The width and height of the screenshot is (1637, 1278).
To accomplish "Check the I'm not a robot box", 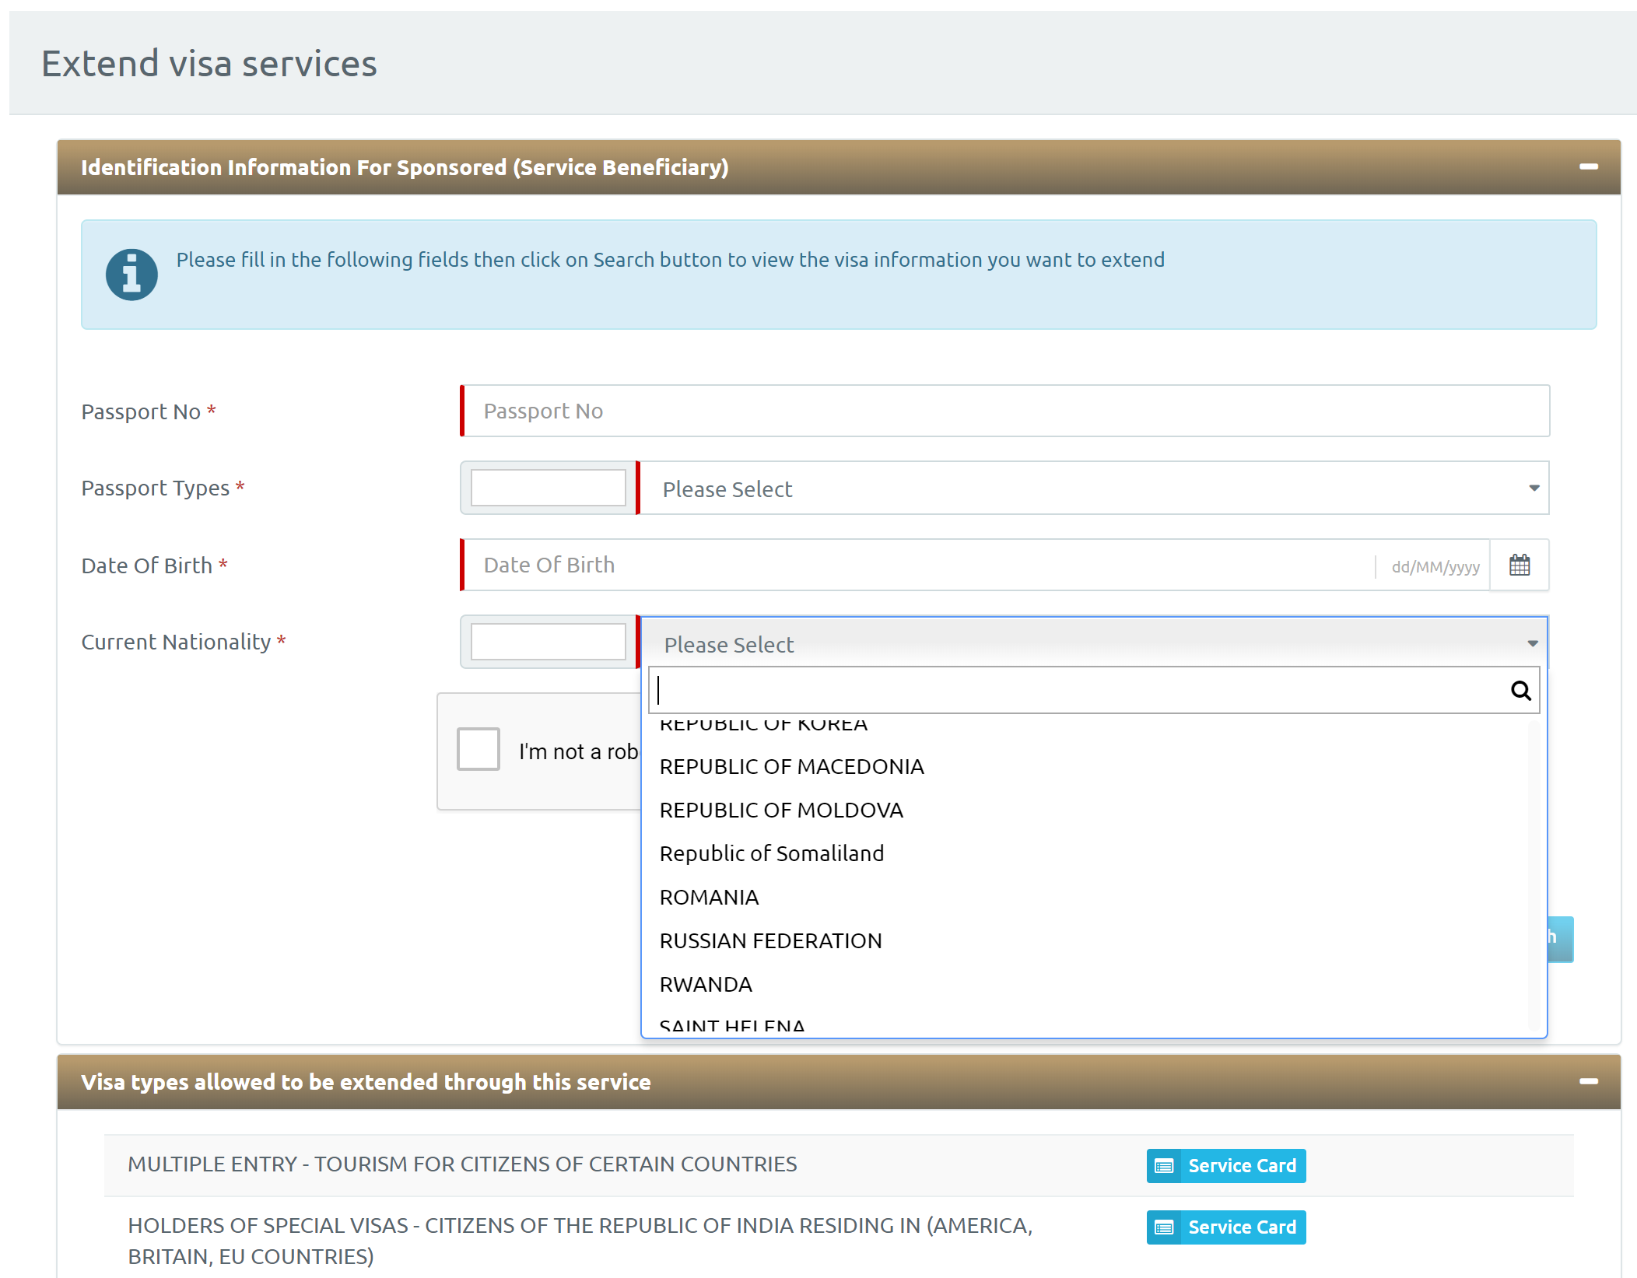I will [x=478, y=749].
